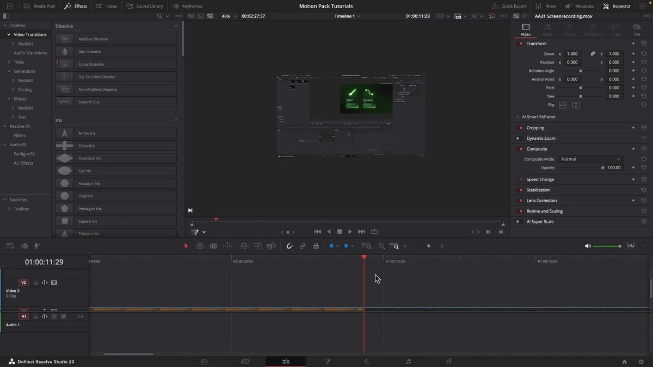Viewport: 653px width, 367px height.
Task: Adjust the Opacity slider handle
Action: click(x=603, y=168)
